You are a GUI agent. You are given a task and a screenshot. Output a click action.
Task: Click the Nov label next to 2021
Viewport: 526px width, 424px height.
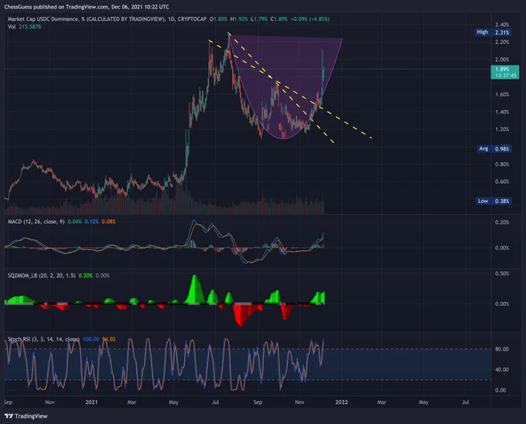(50, 402)
